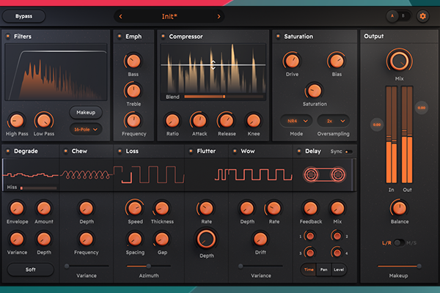Click the Wow Drift knob
This screenshot has width=440, height=293.
(x=260, y=238)
